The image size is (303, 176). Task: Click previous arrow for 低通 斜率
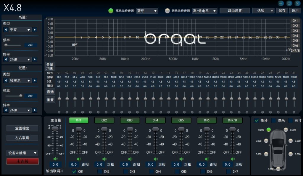point(6,110)
